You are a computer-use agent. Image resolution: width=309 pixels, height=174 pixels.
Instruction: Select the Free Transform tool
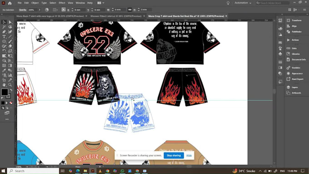tap(10, 56)
